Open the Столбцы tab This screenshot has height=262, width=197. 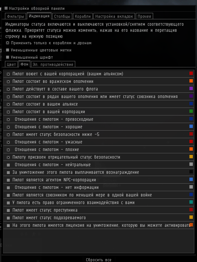(62, 16)
